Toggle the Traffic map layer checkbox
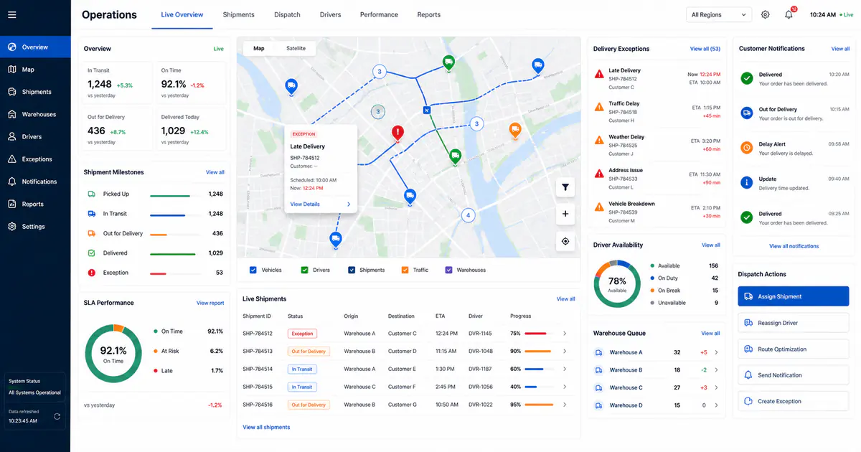861x452 pixels. click(x=405, y=270)
